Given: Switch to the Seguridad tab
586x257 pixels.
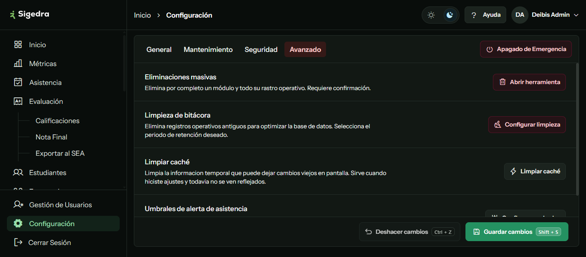Looking at the screenshot, I should coord(261,50).
